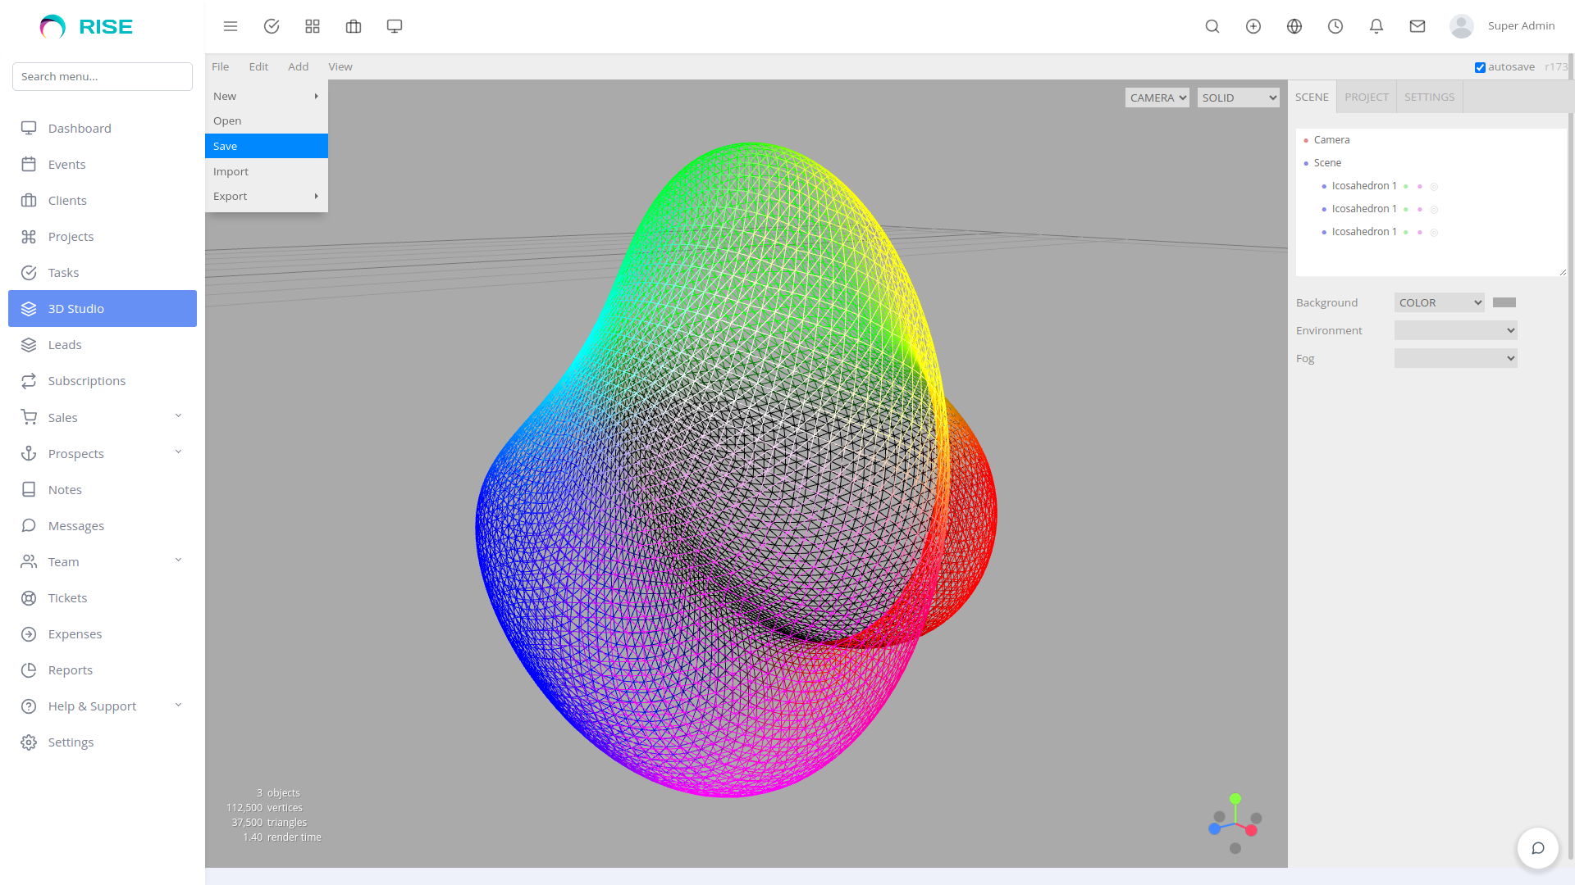The image size is (1575, 885).
Task: Switch to the PROJECT tab
Action: tap(1366, 97)
